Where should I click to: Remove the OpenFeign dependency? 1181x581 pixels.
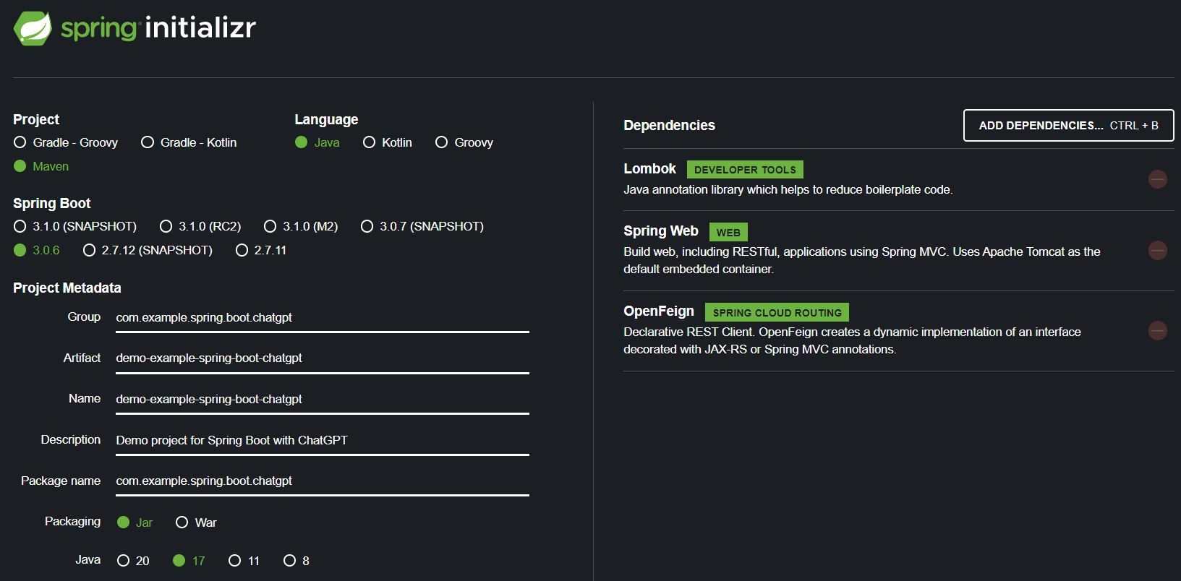coord(1157,330)
